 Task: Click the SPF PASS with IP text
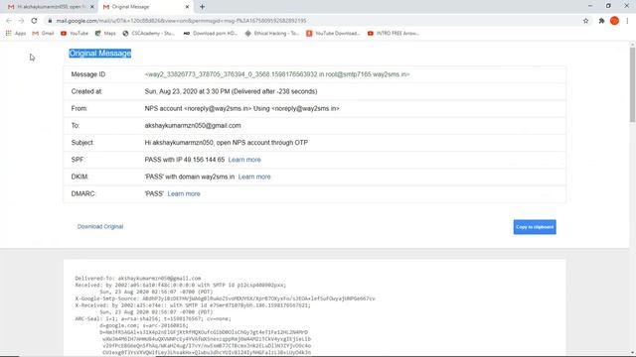click(185, 160)
